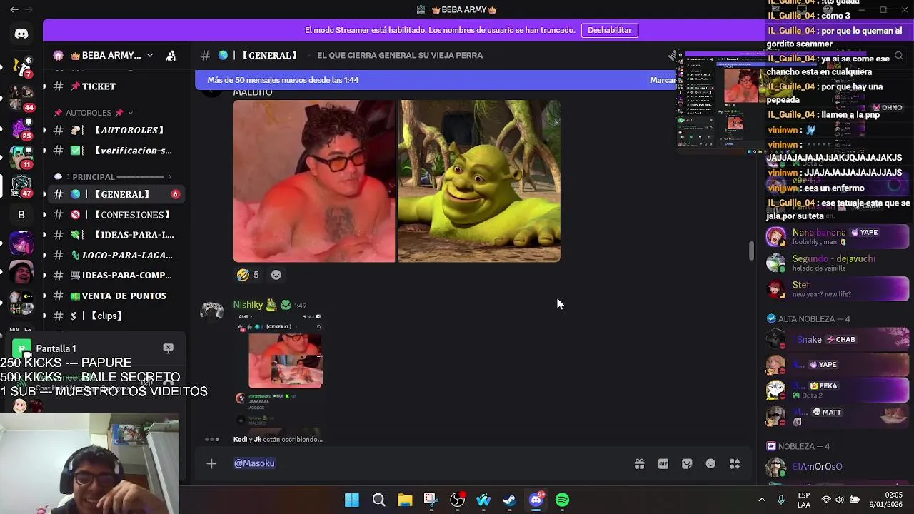The height and width of the screenshot is (514, 914).
Task: Click input language ESP LAA indicator
Action: (x=804, y=500)
